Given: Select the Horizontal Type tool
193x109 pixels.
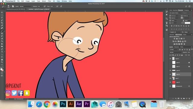Looking at the screenshot, I should pyautogui.click(x=2, y=52).
